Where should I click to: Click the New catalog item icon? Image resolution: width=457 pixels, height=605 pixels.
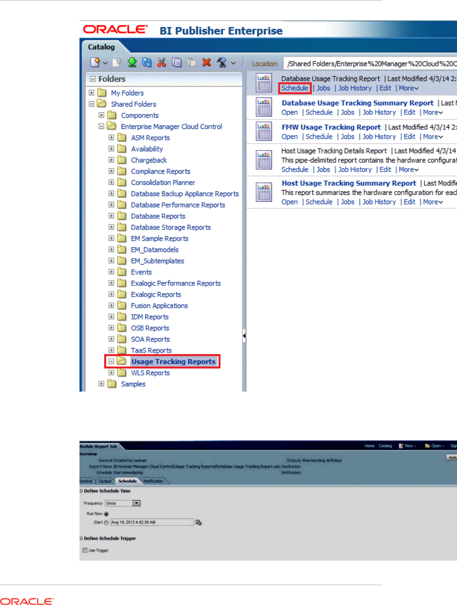(x=95, y=62)
